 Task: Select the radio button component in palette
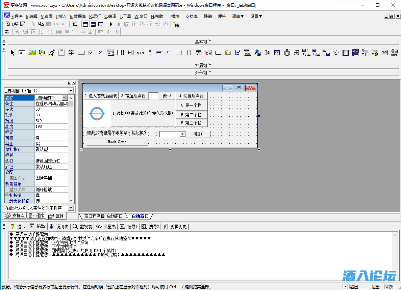click(x=100, y=53)
